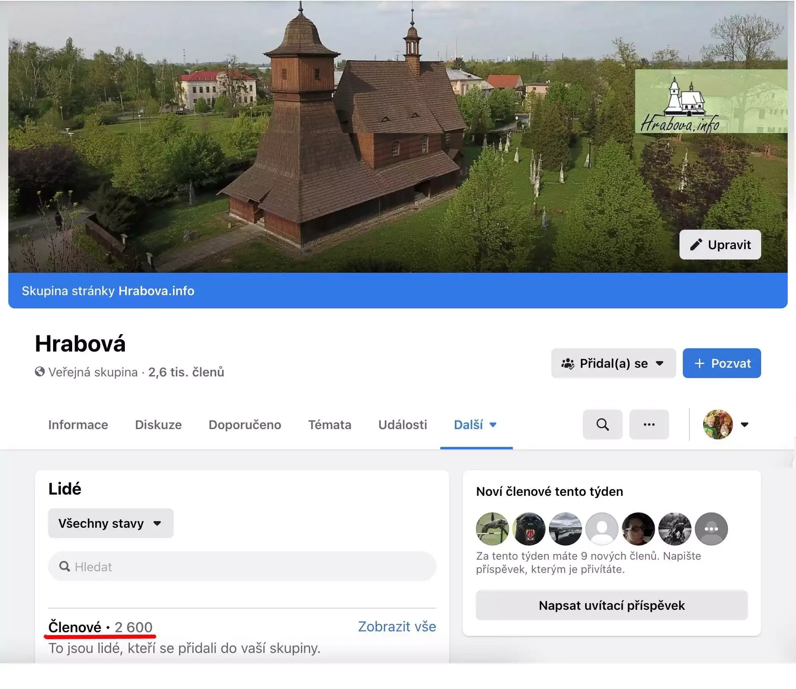796x689 pixels.
Task: Click the black panther member avatar
Action: tap(529, 529)
